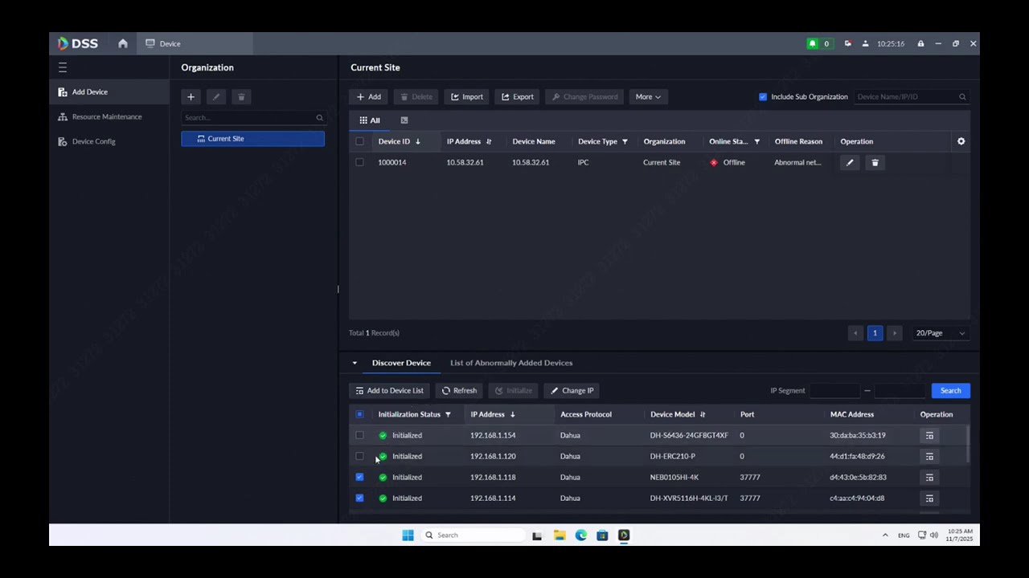Click the first IP Segment input field
This screenshot has width=1029, height=578.
click(834, 391)
